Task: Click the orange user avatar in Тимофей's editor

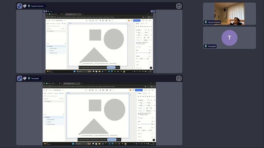Action: 130,90
